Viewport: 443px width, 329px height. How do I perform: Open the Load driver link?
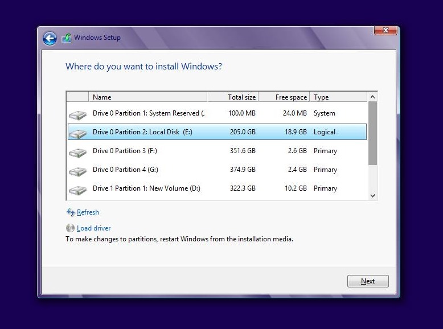click(x=93, y=228)
